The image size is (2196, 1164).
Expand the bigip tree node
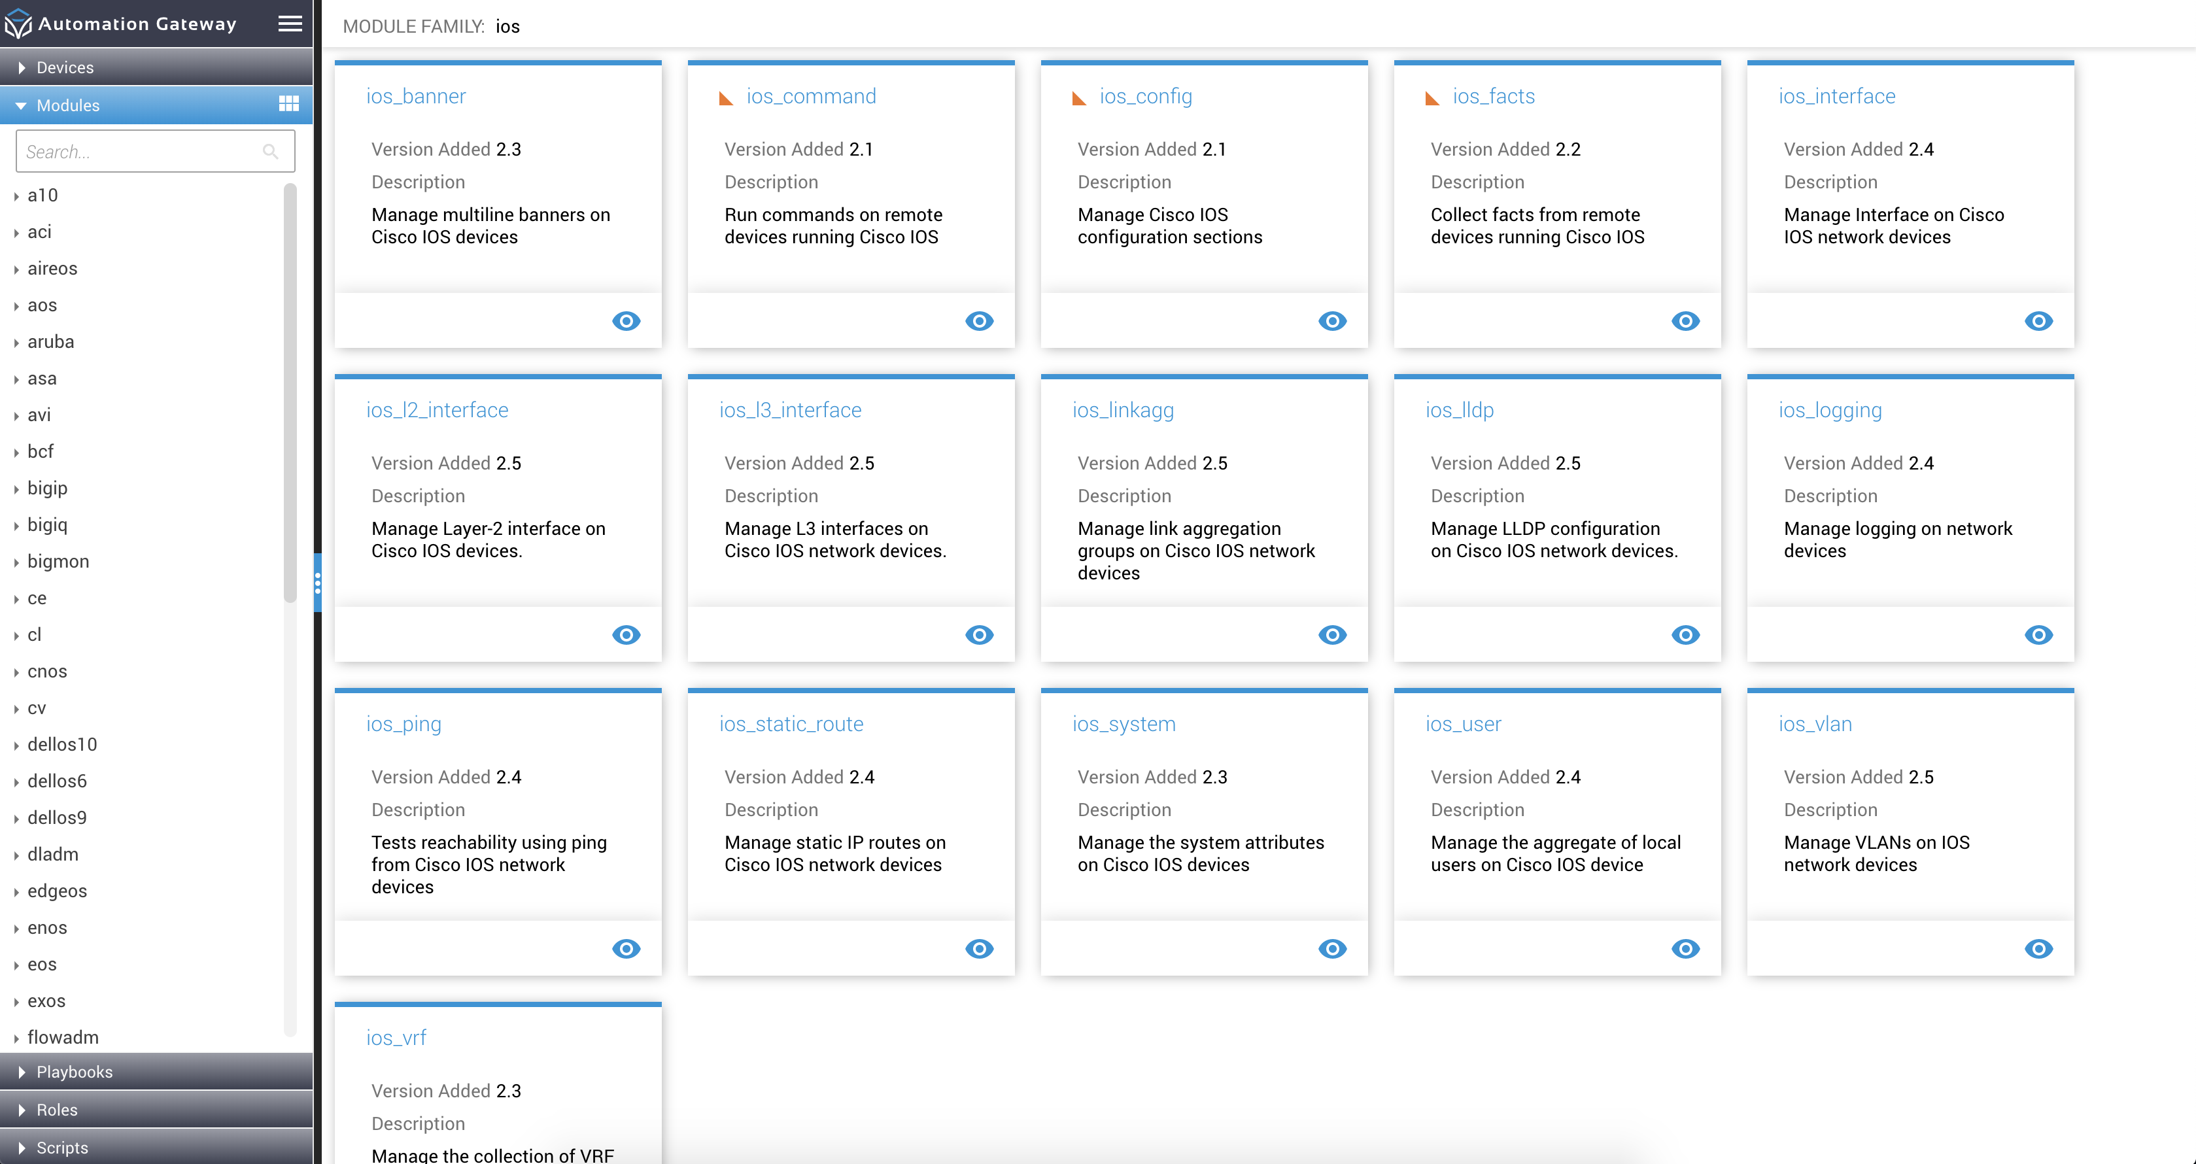pos(17,488)
